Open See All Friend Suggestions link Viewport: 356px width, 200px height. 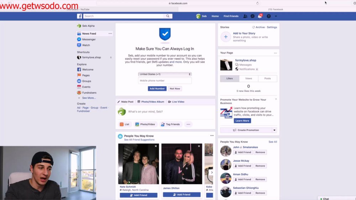pyautogui.click(x=139, y=140)
